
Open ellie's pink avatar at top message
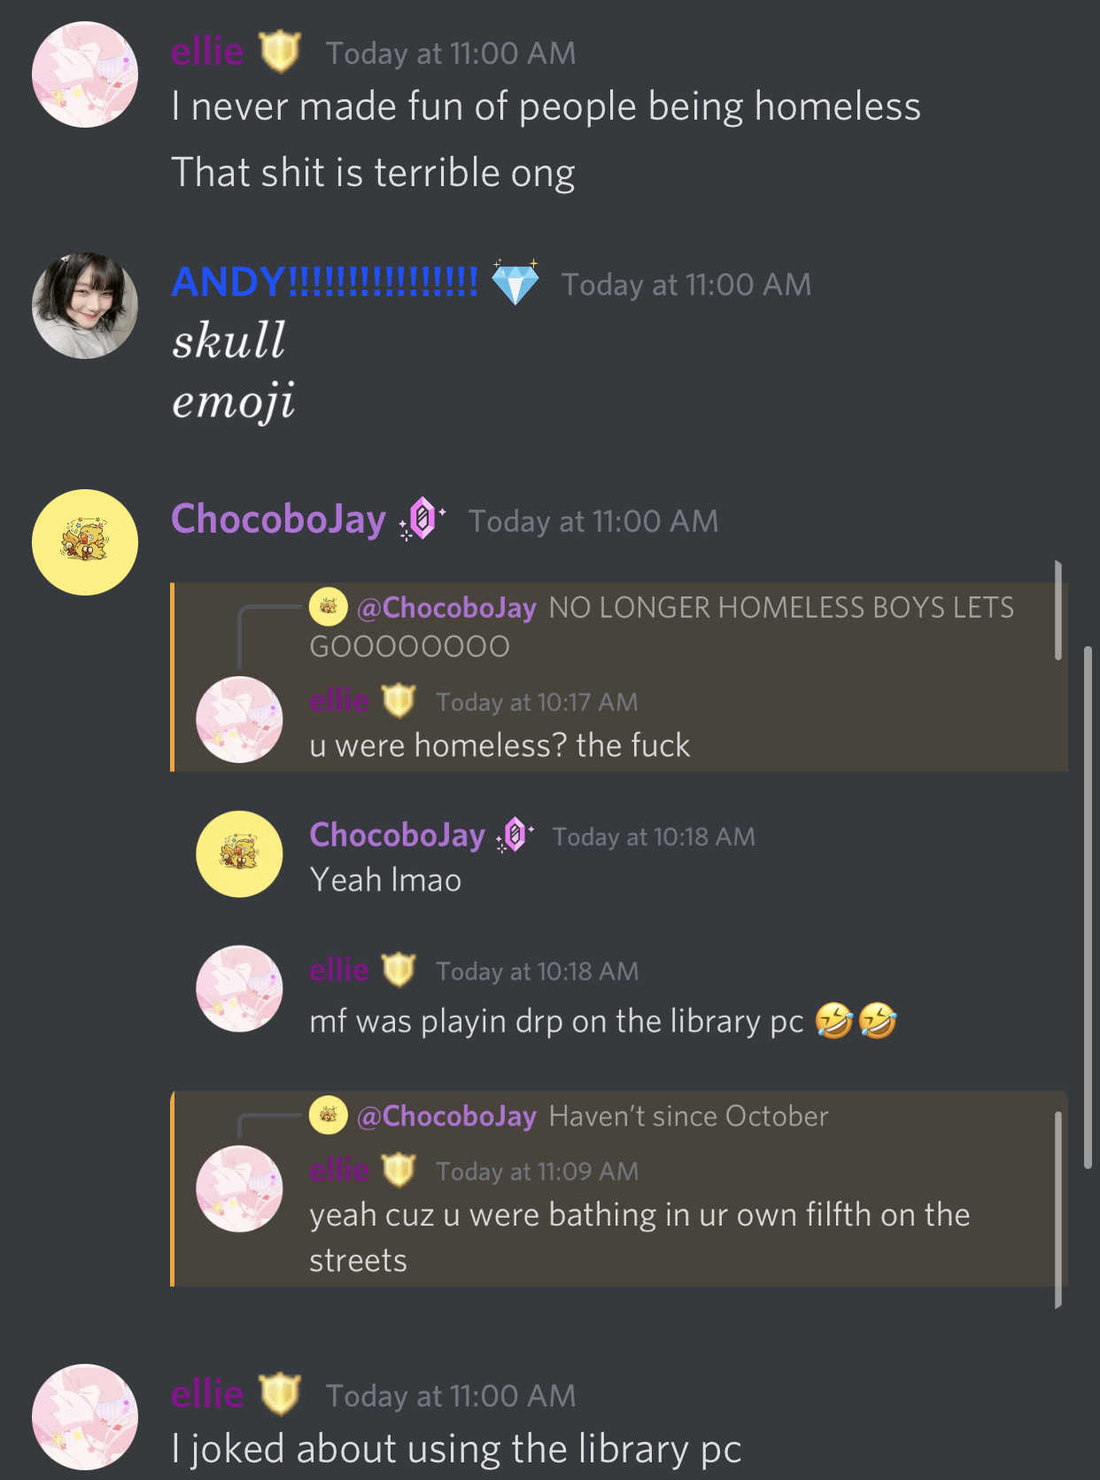pyautogui.click(x=85, y=74)
